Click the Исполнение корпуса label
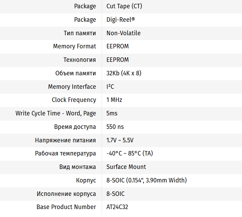Image resolution: width=242 pixels, height=217 pixels. pyautogui.click(x=66, y=194)
